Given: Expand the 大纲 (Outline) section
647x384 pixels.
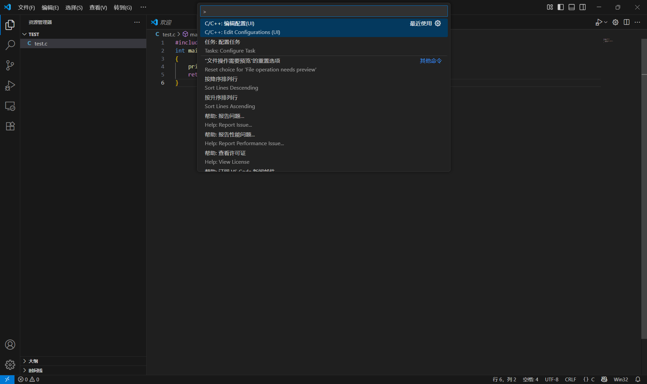Looking at the screenshot, I should [33, 361].
